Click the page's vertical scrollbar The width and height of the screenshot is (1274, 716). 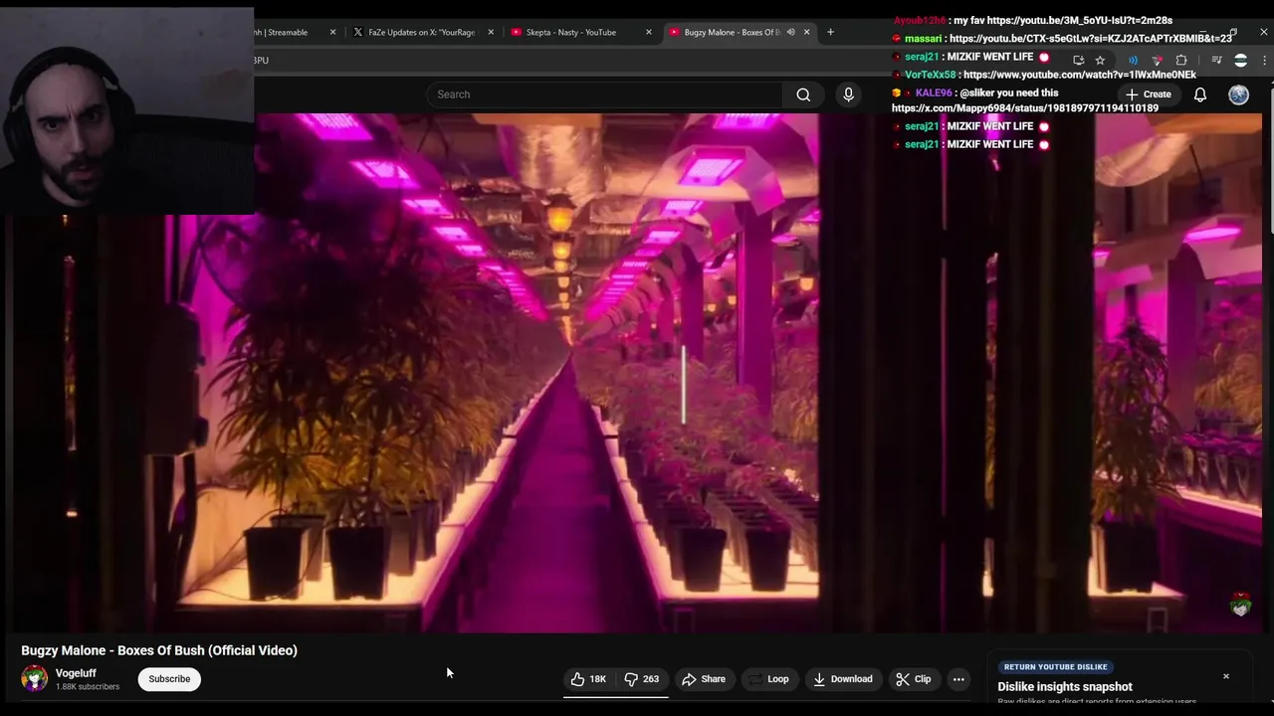tap(1269, 159)
